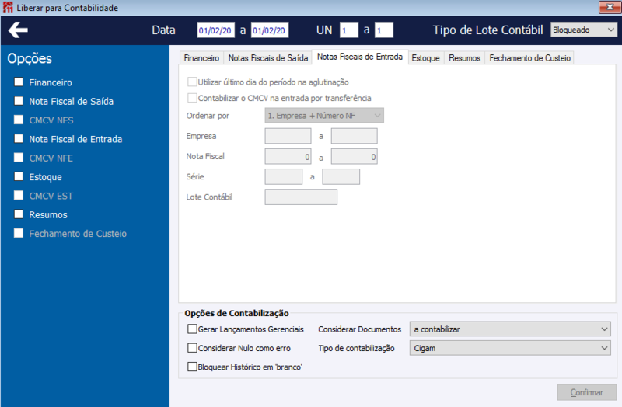Click the Cigam app icon in title bar
The width and height of the screenshot is (622, 407).
pyautogui.click(x=8, y=8)
